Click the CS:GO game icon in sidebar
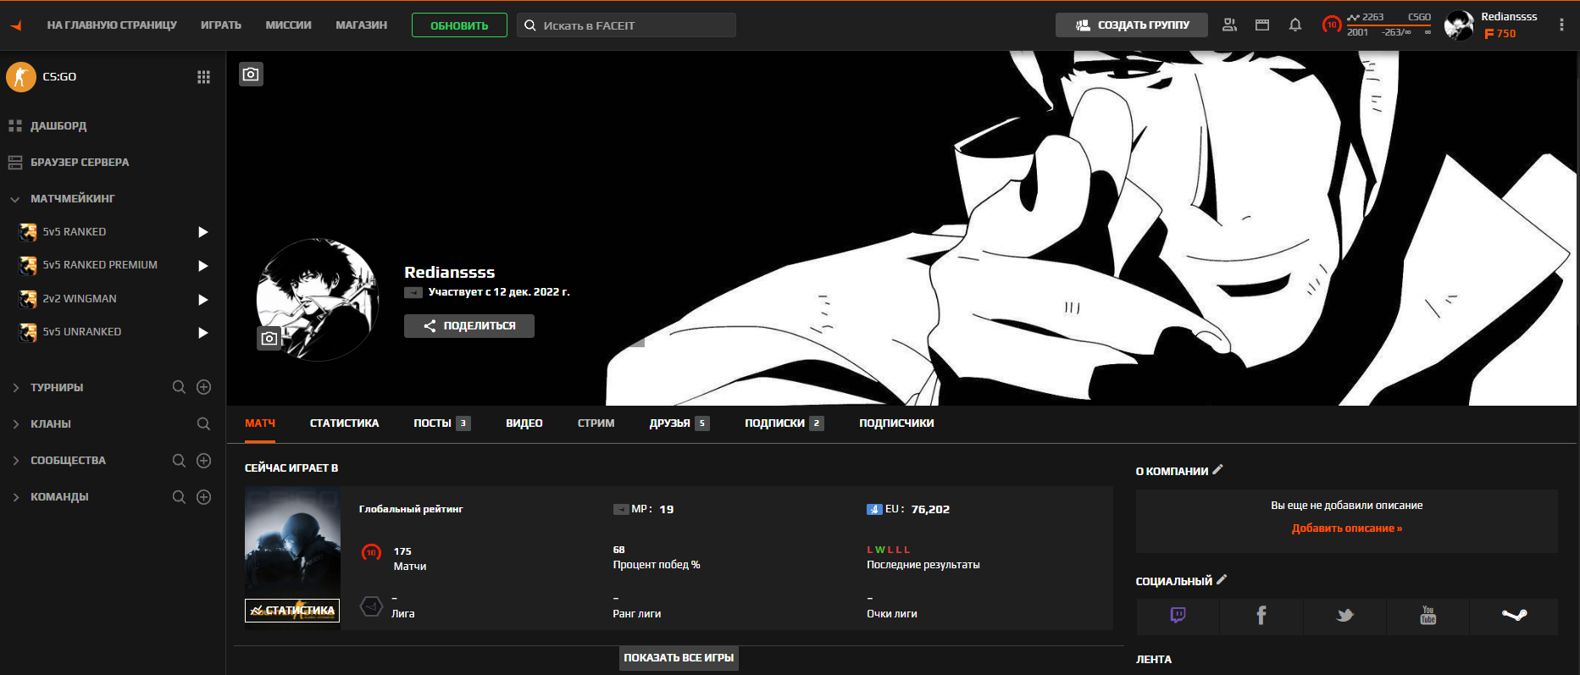The height and width of the screenshot is (675, 1580). 21,77
